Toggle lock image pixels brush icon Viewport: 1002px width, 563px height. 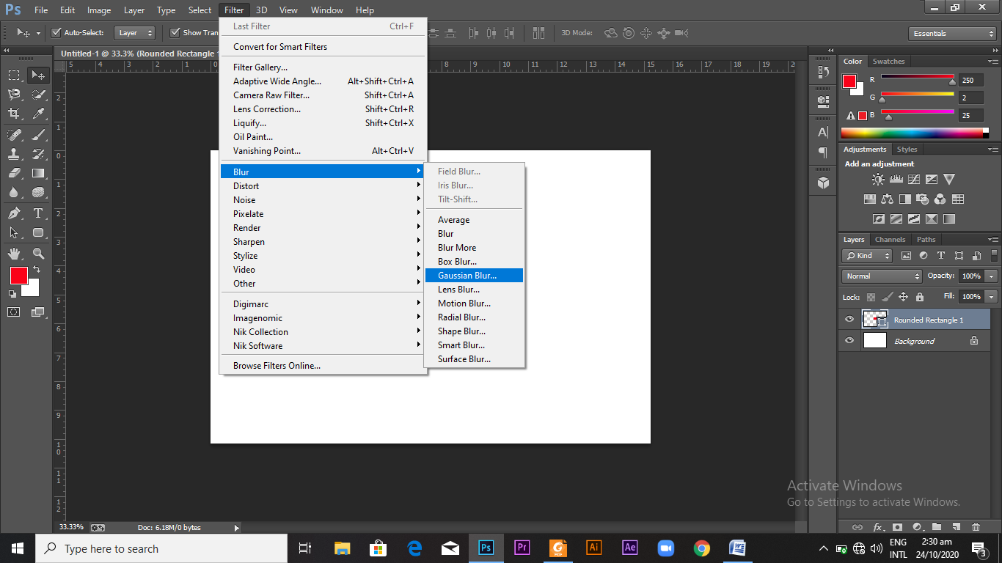click(887, 297)
